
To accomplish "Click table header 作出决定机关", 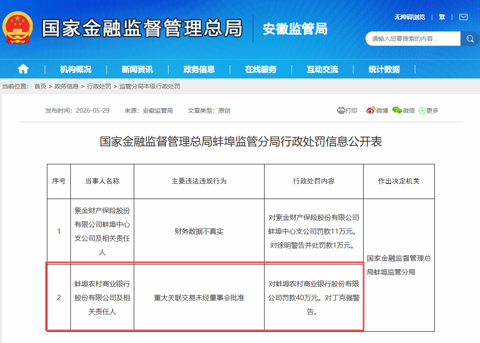I will (399, 181).
